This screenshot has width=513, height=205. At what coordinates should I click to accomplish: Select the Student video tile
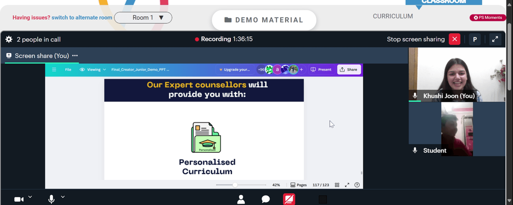457,129
